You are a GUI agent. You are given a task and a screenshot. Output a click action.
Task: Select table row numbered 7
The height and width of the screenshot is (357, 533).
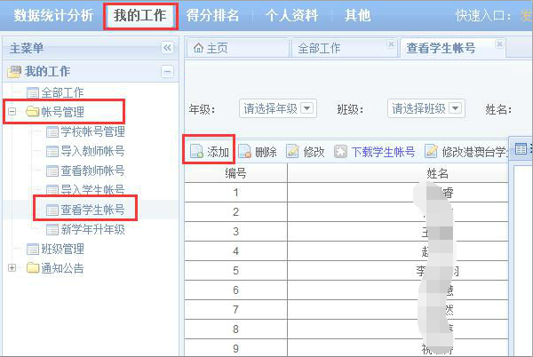[346, 310]
